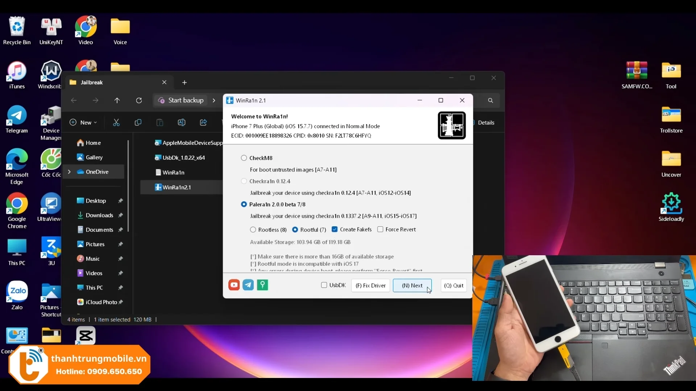
Task: Enable the Force Revert checkbox
Action: tap(380, 229)
